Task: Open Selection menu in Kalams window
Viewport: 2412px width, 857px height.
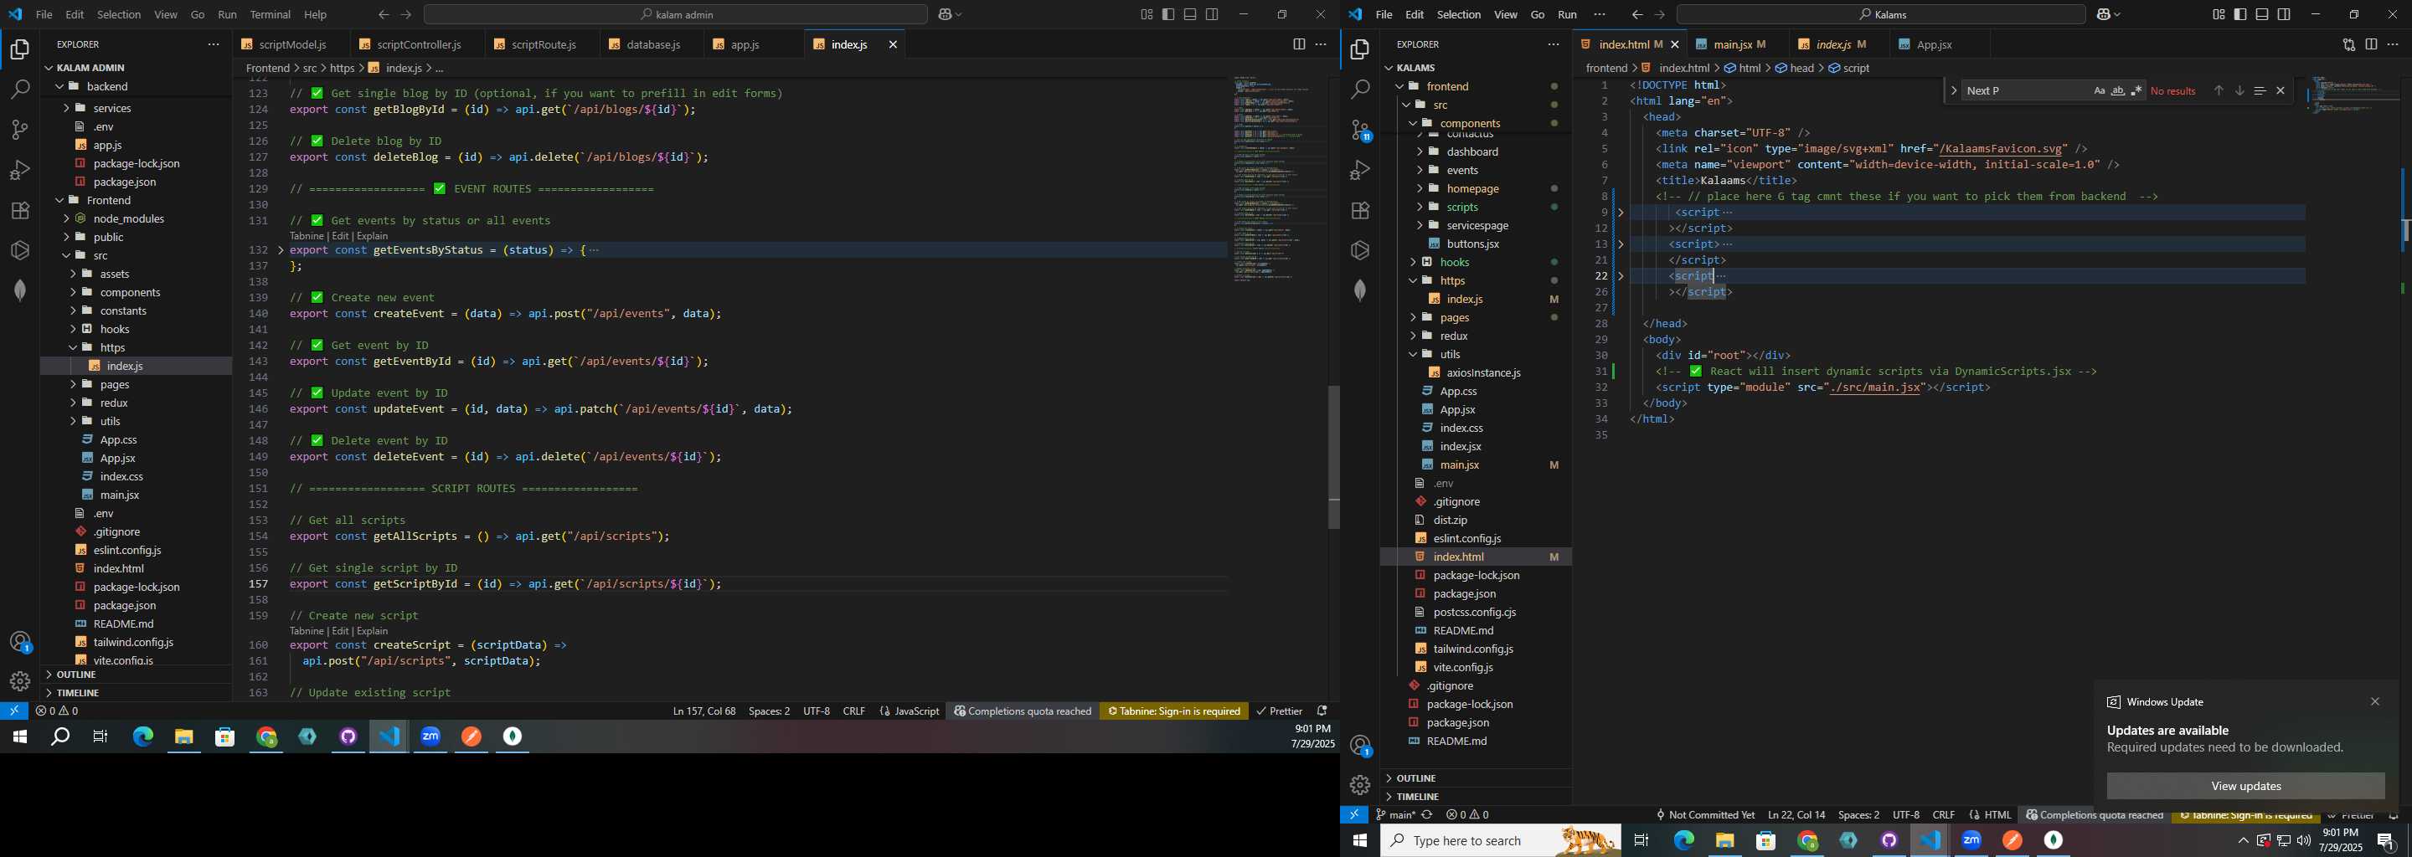Action: (1459, 14)
